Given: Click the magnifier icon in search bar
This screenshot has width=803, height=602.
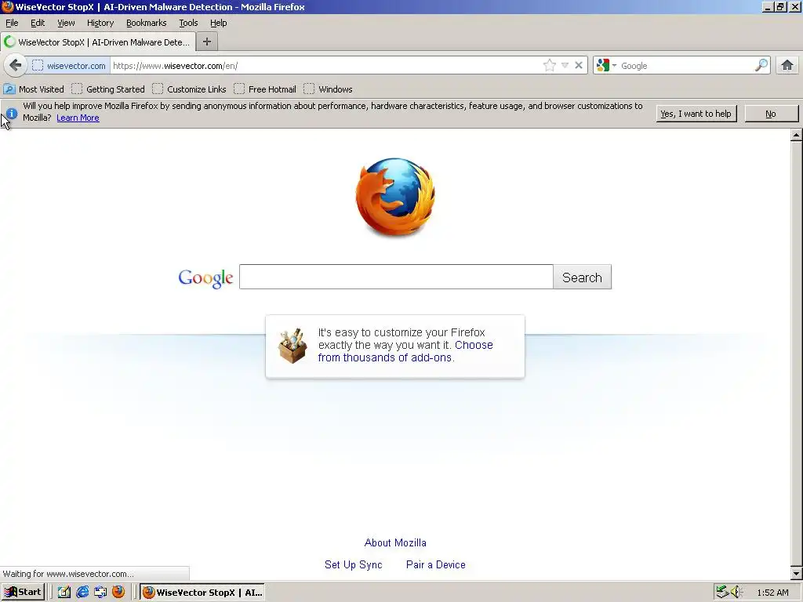Looking at the screenshot, I should [761, 66].
